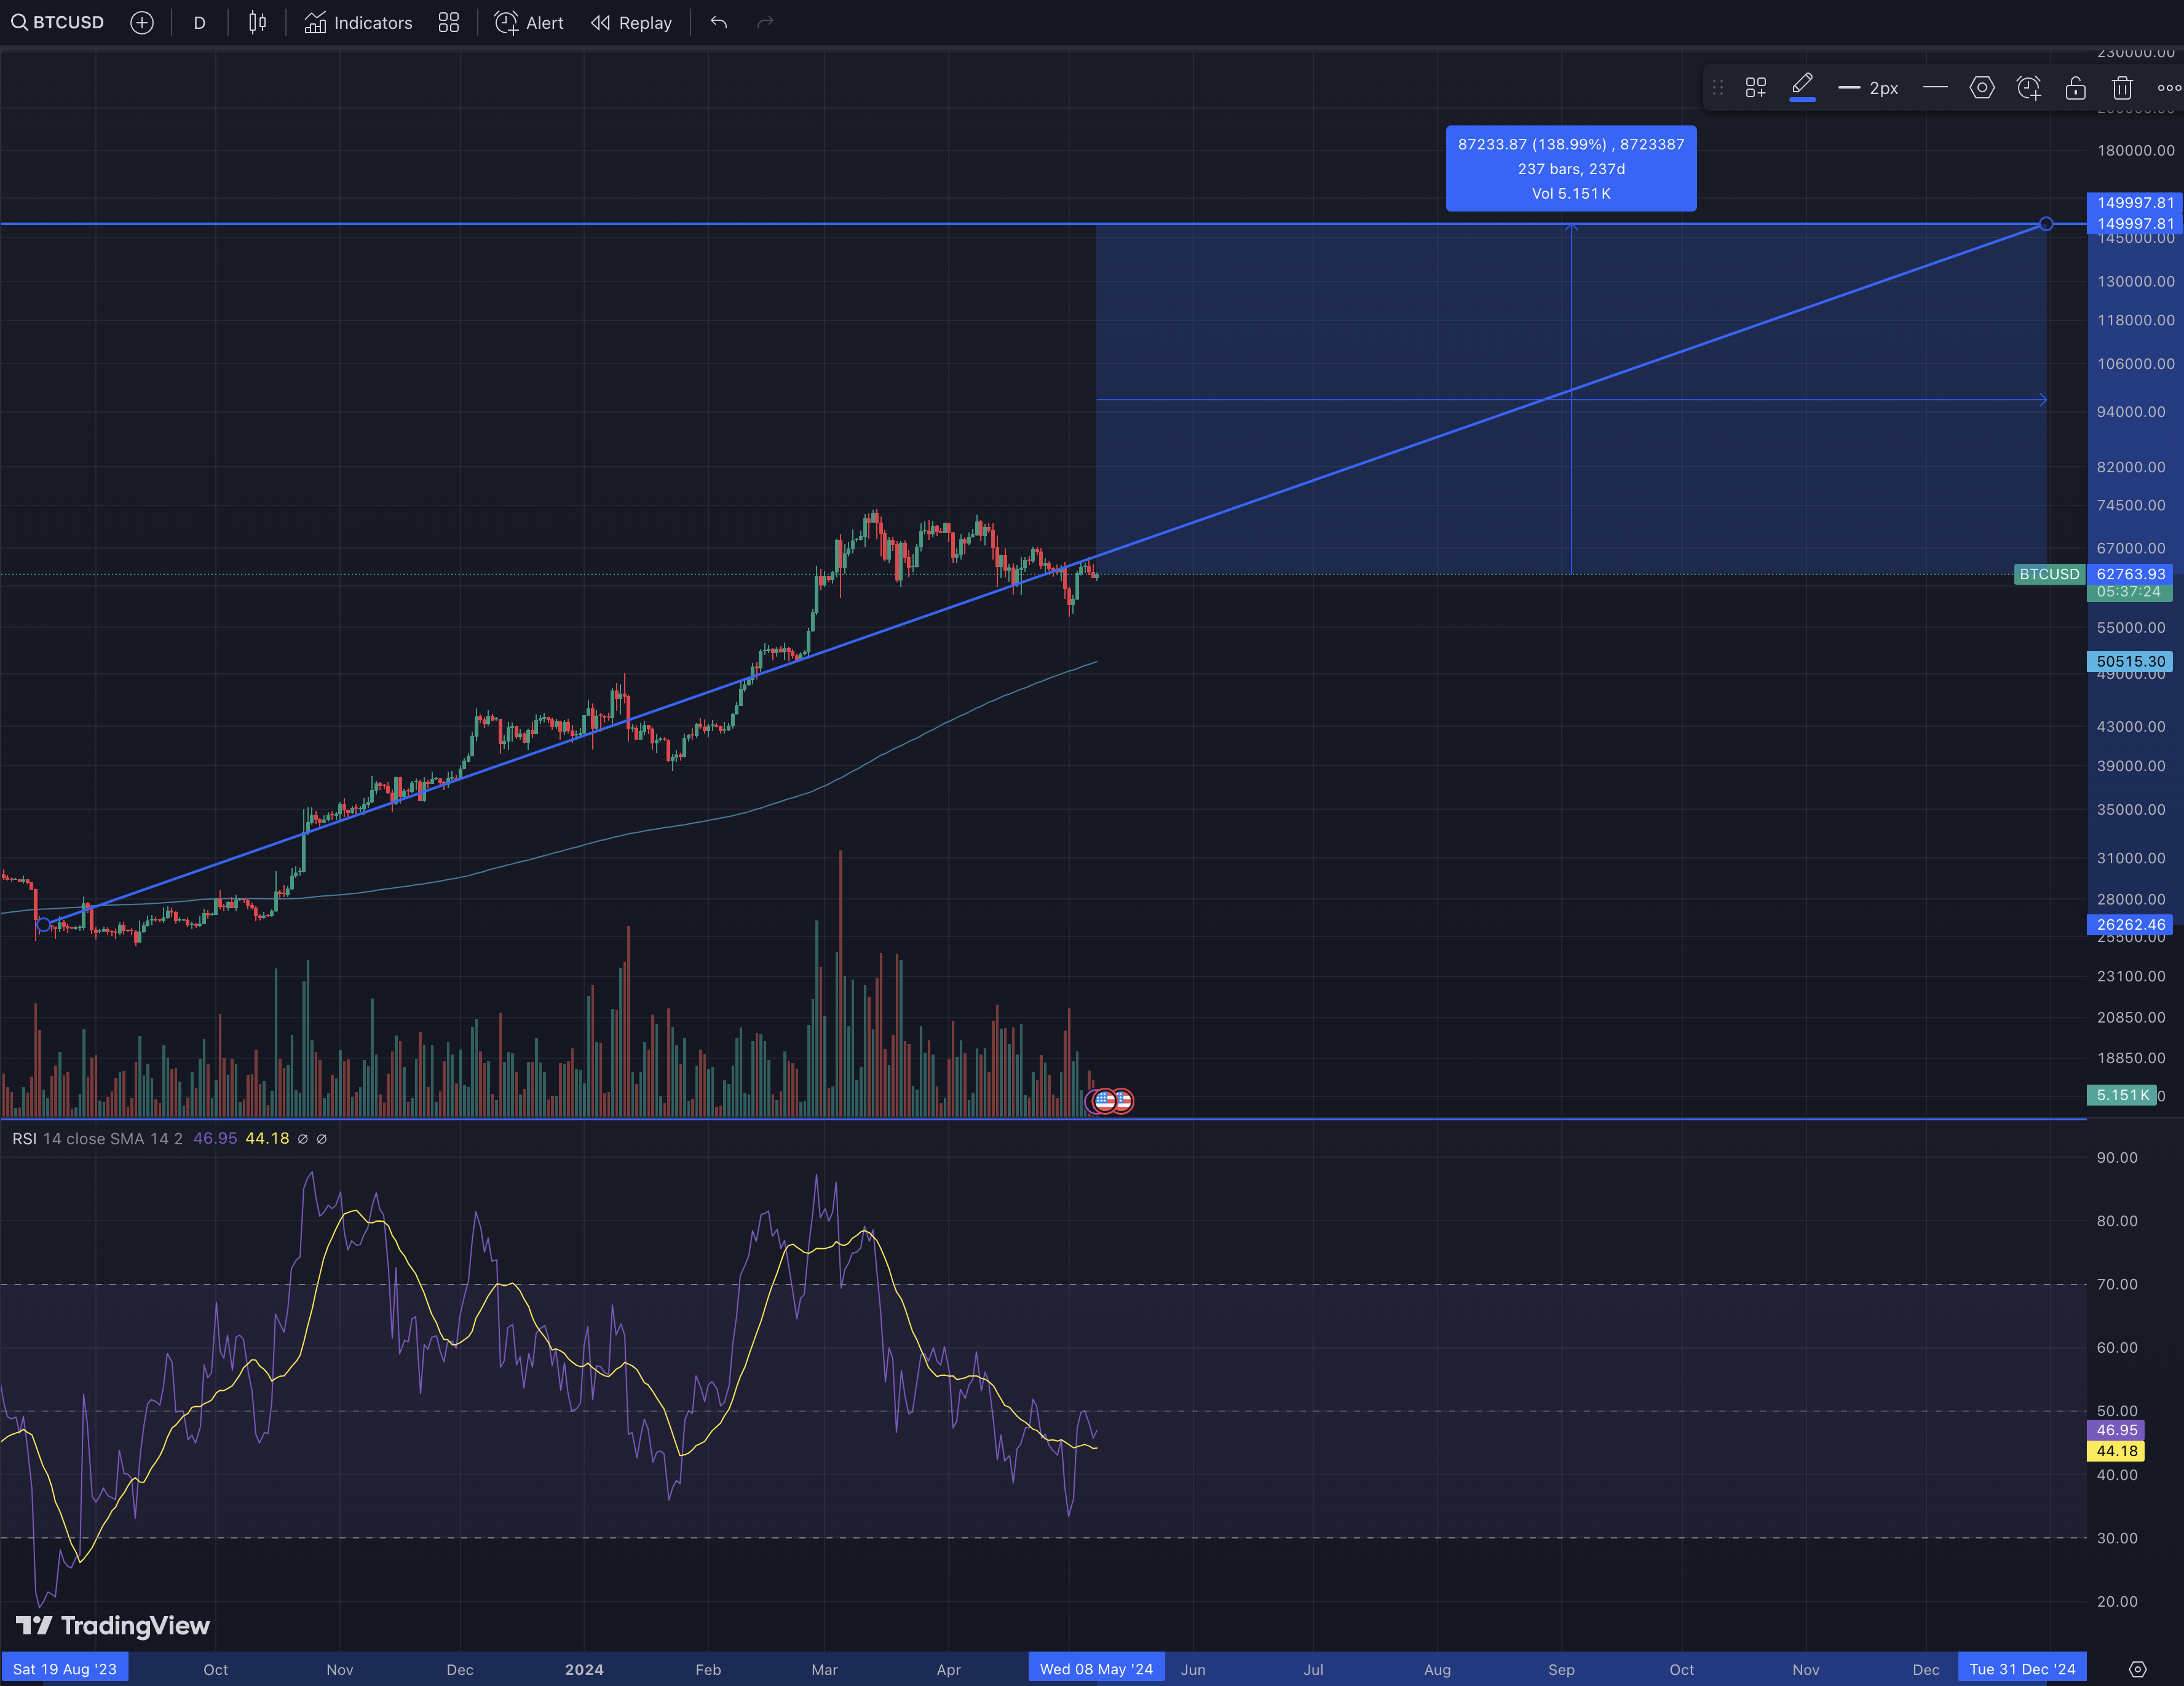Click the 26262.46 price label
This screenshot has width=2184, height=1686.
[x=2130, y=925]
